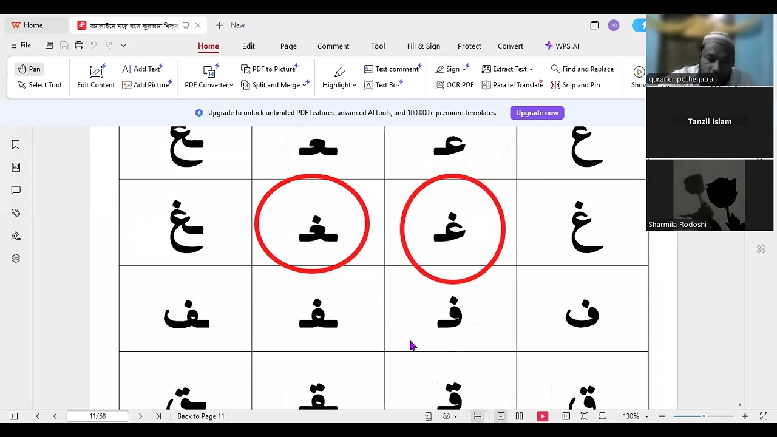Toggle navigation pane in status bar
This screenshot has height=437, width=777.
[x=13, y=416]
